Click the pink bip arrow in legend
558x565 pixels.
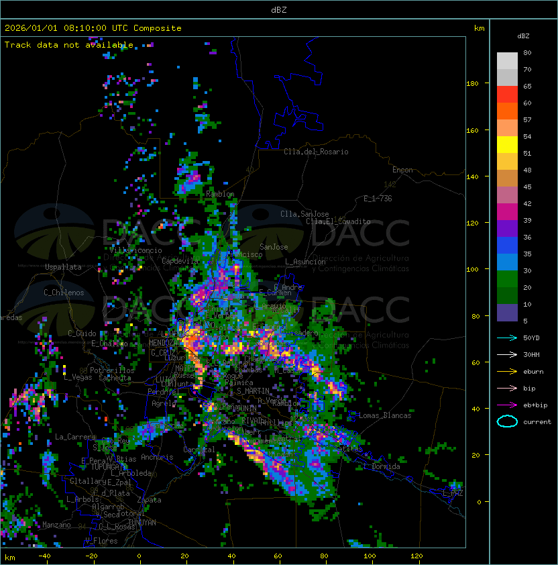[507, 388]
